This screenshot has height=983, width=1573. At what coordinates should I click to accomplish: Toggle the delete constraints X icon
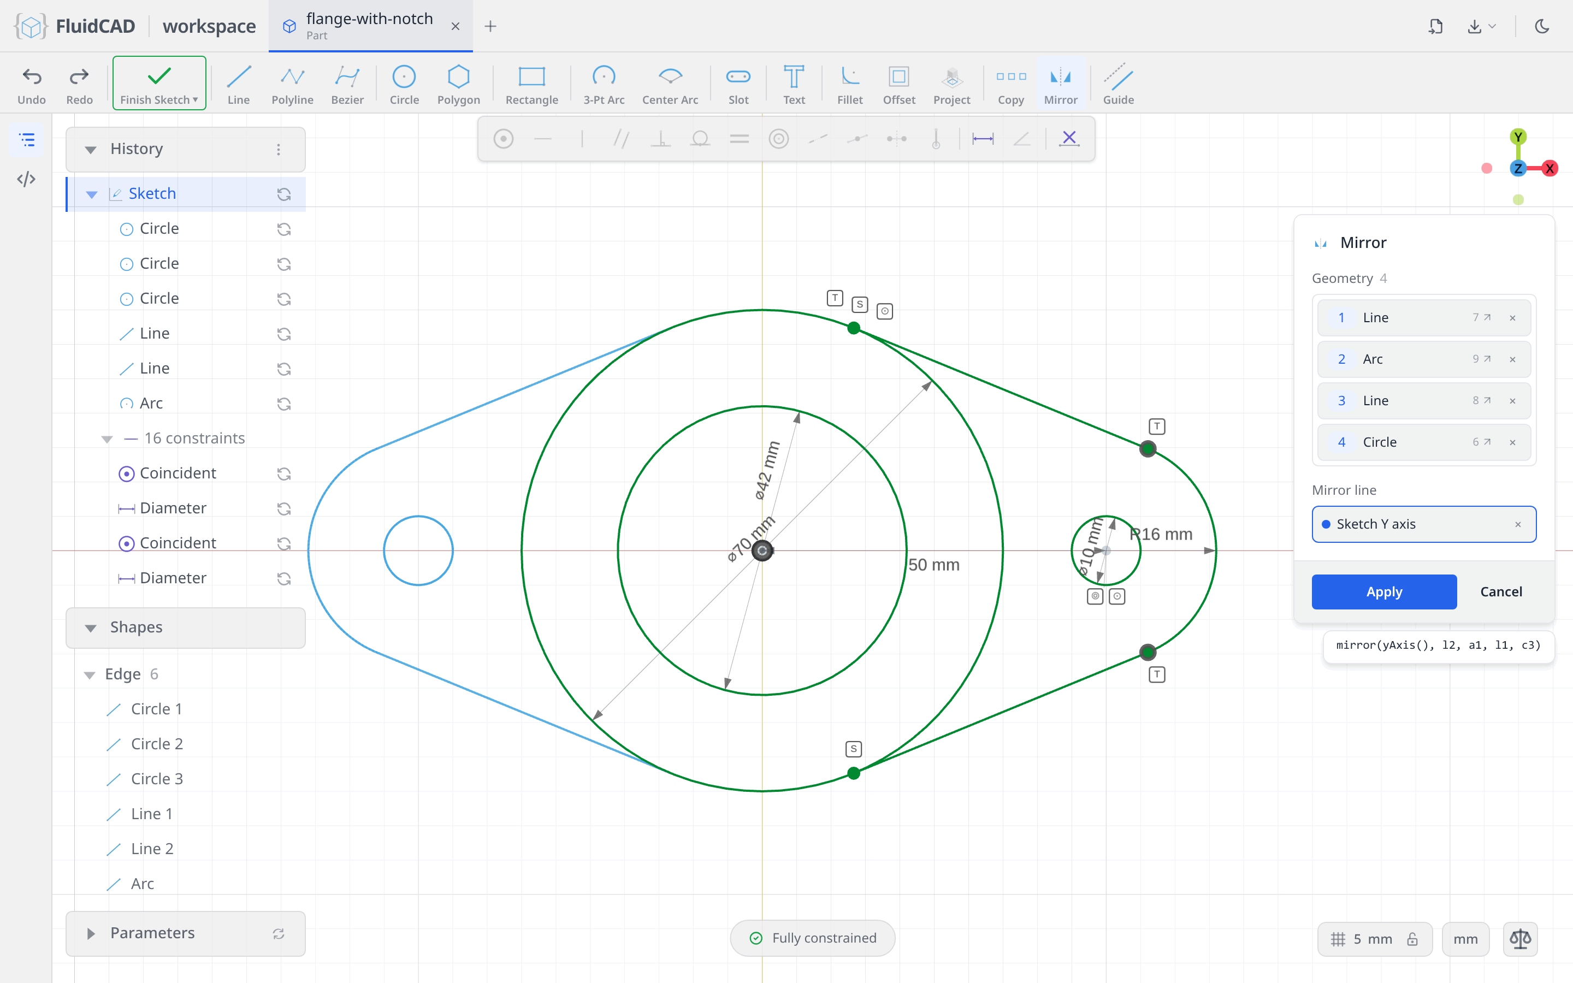coord(1068,139)
